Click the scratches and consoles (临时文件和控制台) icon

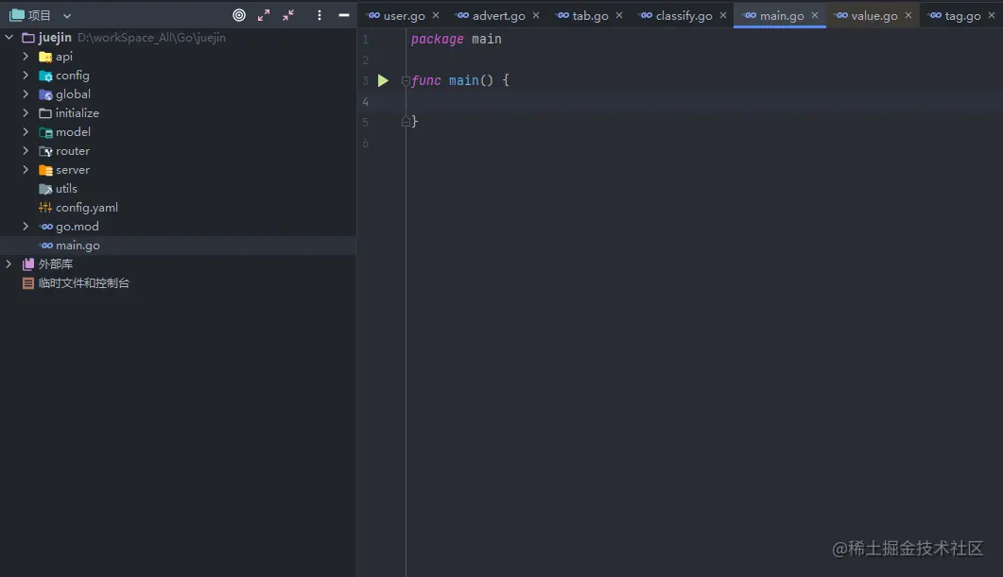28,283
